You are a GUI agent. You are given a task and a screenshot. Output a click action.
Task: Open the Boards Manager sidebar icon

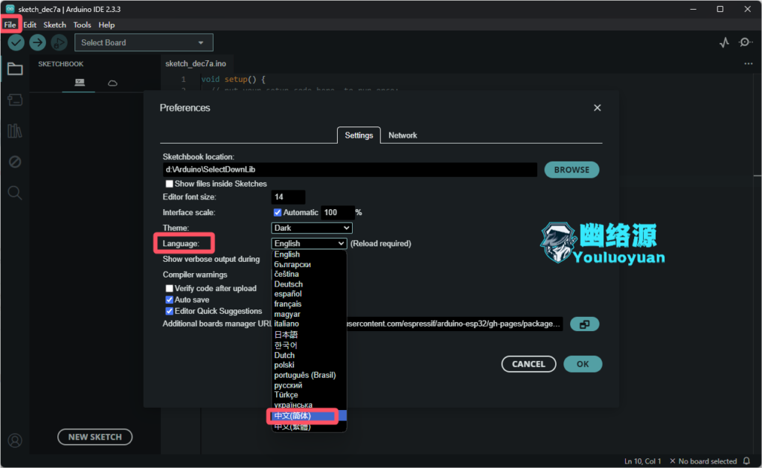pos(15,100)
